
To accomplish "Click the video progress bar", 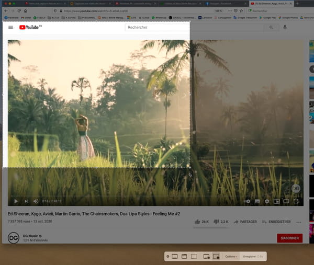I will [x=155, y=196].
